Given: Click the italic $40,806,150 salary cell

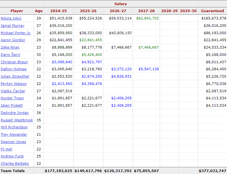Looking at the screenshot, I should 120,33.
